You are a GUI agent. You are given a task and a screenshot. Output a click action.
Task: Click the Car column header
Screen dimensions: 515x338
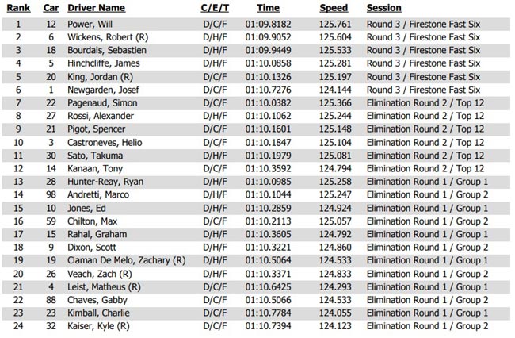click(51, 8)
